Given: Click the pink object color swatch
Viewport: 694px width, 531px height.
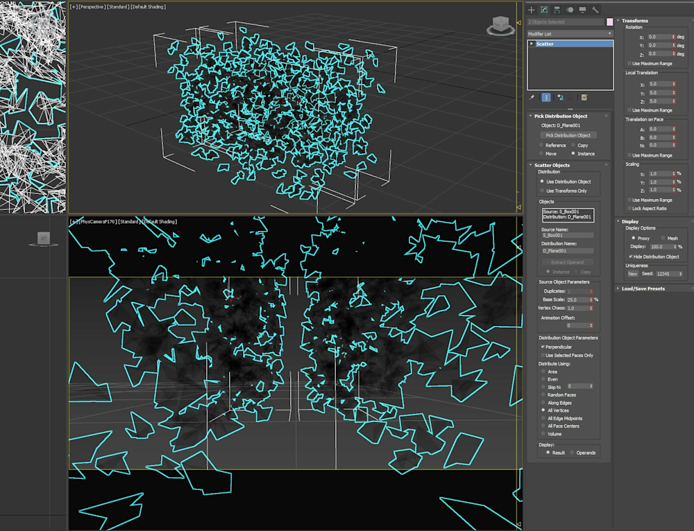Looking at the screenshot, I should [x=610, y=22].
